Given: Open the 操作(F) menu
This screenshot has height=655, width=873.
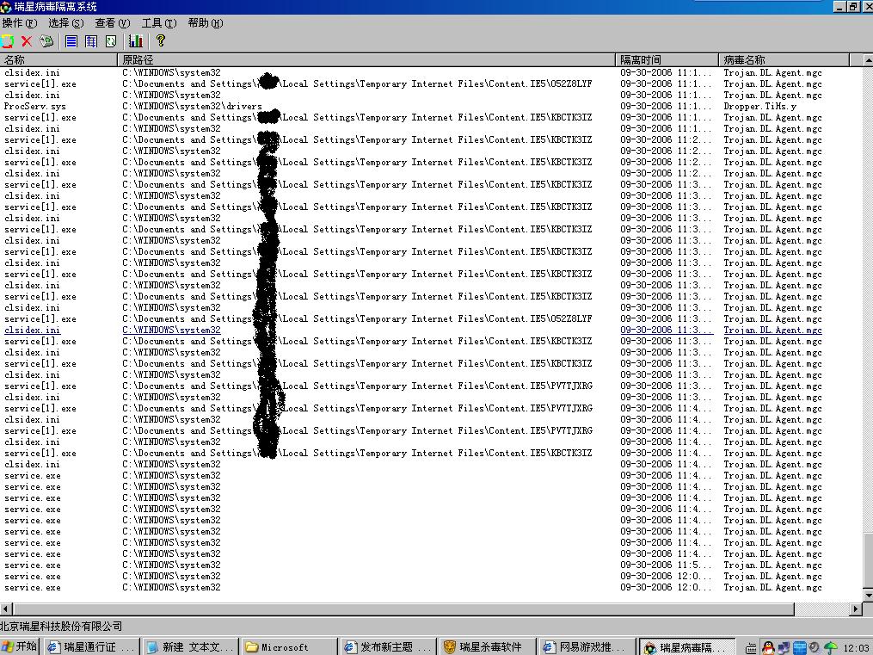Looking at the screenshot, I should tap(20, 23).
